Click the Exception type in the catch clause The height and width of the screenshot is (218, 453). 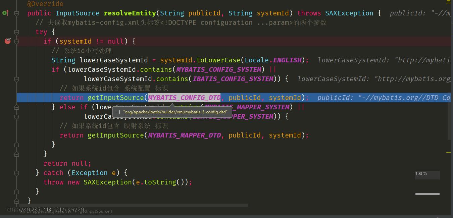pos(89,173)
